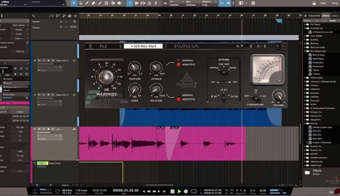Expand the Camel Audio folder
The image size is (340, 196).
pos(305,78)
